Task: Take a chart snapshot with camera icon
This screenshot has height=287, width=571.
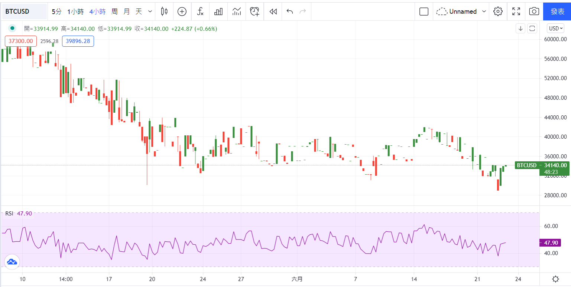Action: tap(534, 11)
